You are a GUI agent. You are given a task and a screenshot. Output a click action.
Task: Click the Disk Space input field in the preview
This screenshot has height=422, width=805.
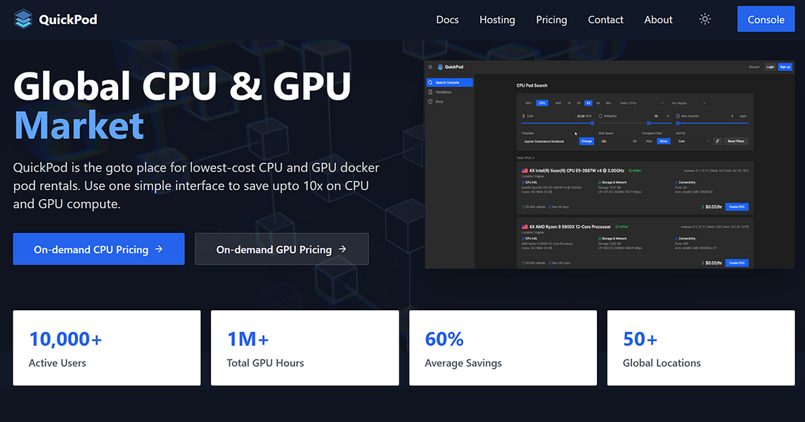click(x=619, y=141)
